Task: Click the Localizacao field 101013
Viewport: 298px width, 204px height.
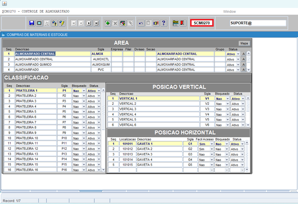Action: point(128,154)
